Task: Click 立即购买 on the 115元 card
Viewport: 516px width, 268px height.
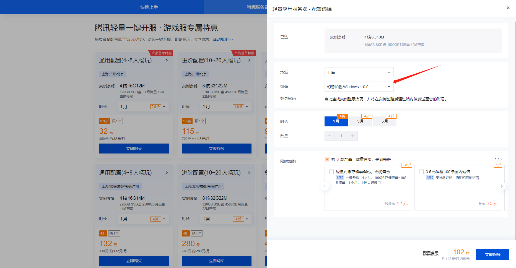Action: 217,149
